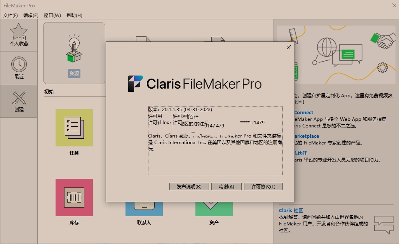Click the community chat bubbles icon
Screen dimensions: 399x244
(x=384, y=225)
